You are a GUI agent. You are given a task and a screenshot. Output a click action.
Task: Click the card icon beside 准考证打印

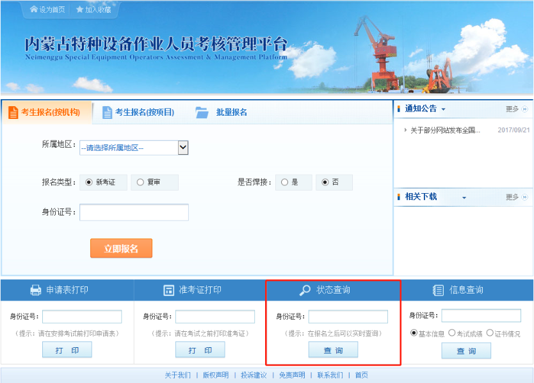168,290
